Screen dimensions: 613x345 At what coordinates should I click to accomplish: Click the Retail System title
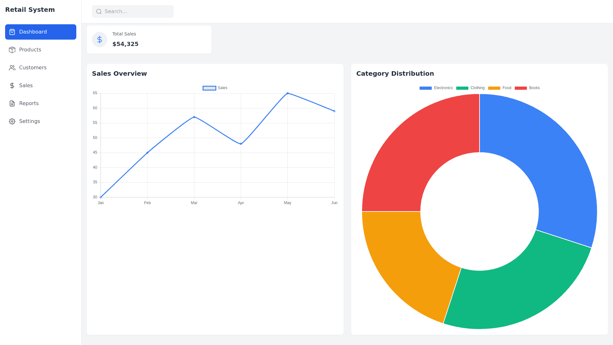[x=30, y=10]
